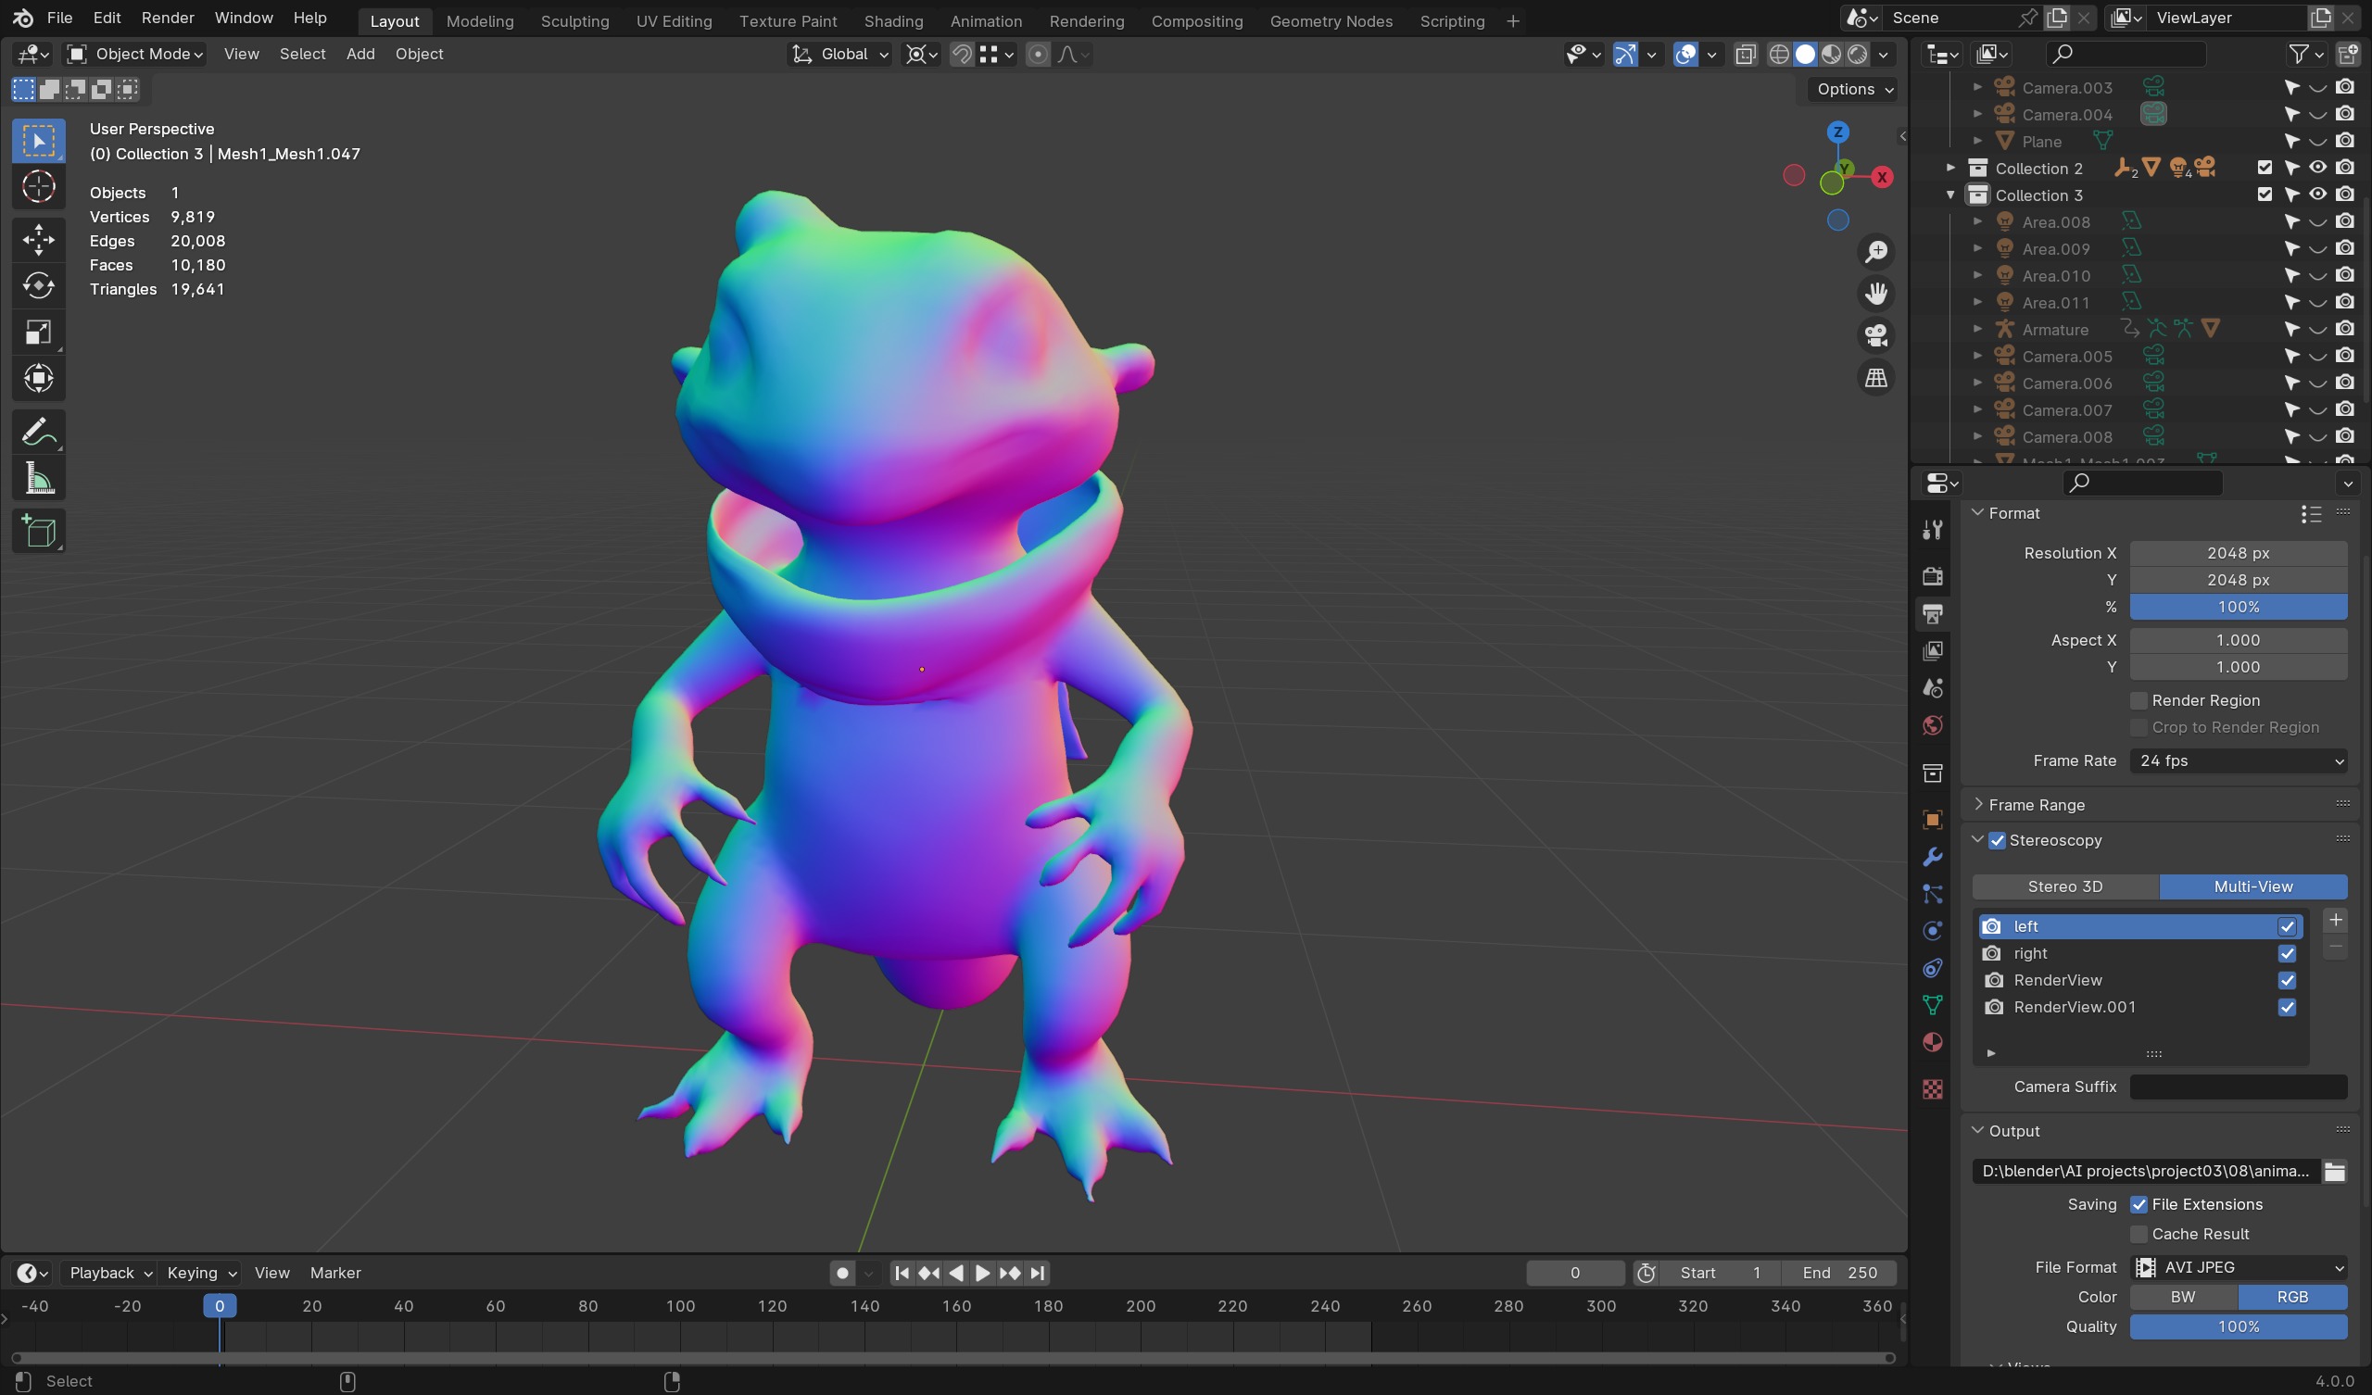
Task: Jump to the last frame
Action: [1037, 1273]
